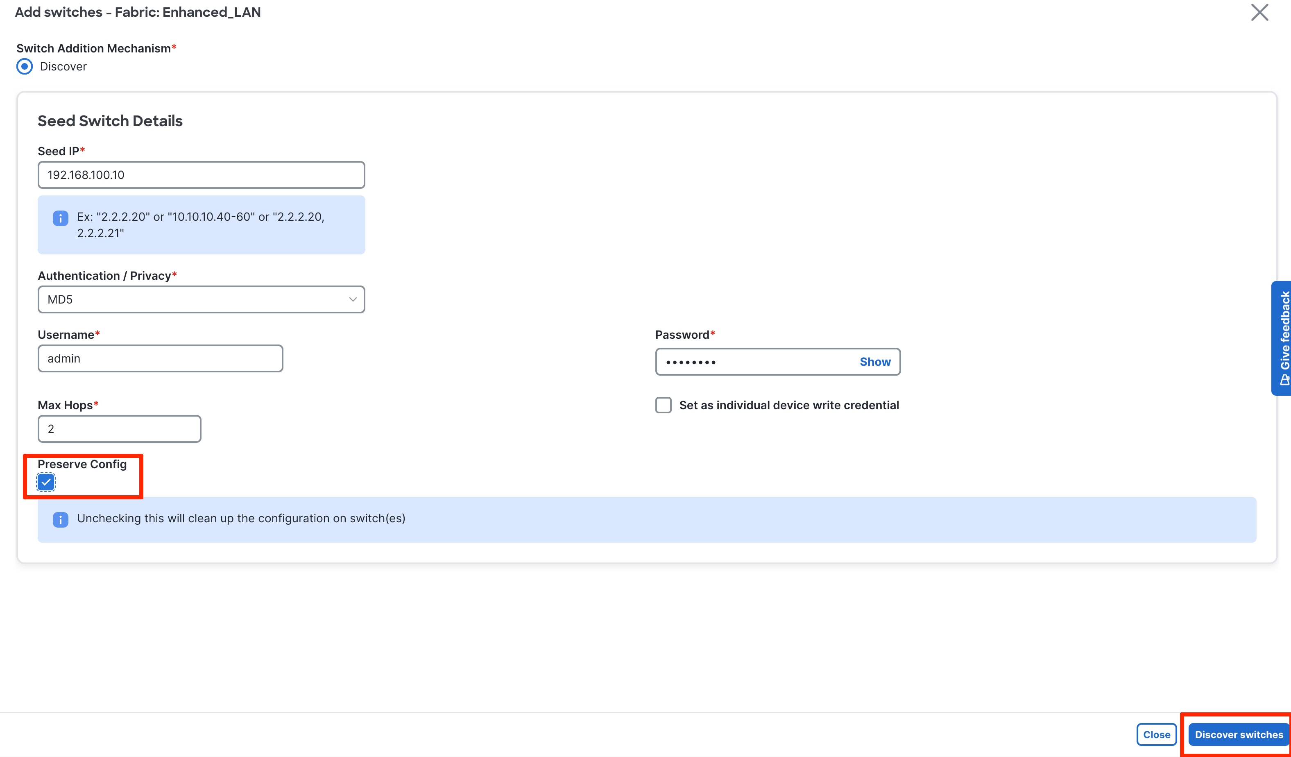Click the blue info circle beside the IP examples
Image resolution: width=1291 pixels, height=757 pixels.
click(60, 218)
